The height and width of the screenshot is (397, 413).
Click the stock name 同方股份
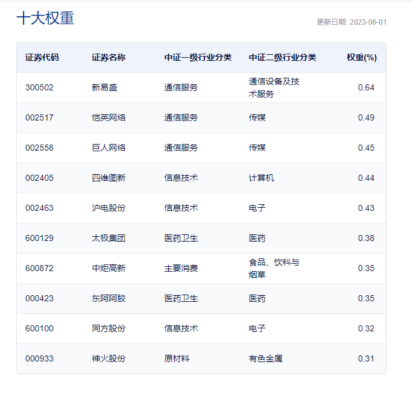(109, 328)
